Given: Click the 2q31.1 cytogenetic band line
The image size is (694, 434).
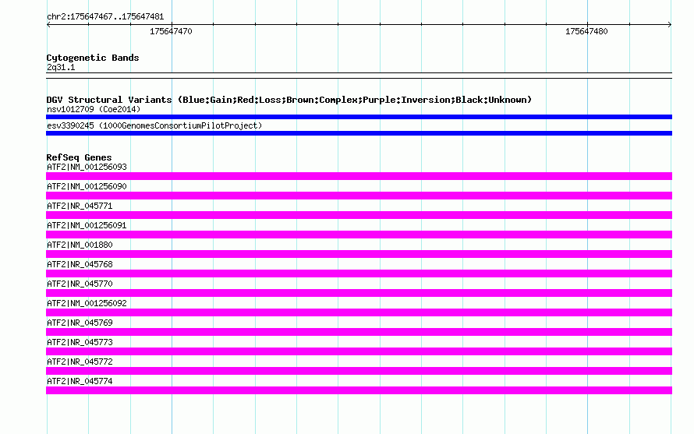Looking at the screenshot, I should (x=359, y=76).
